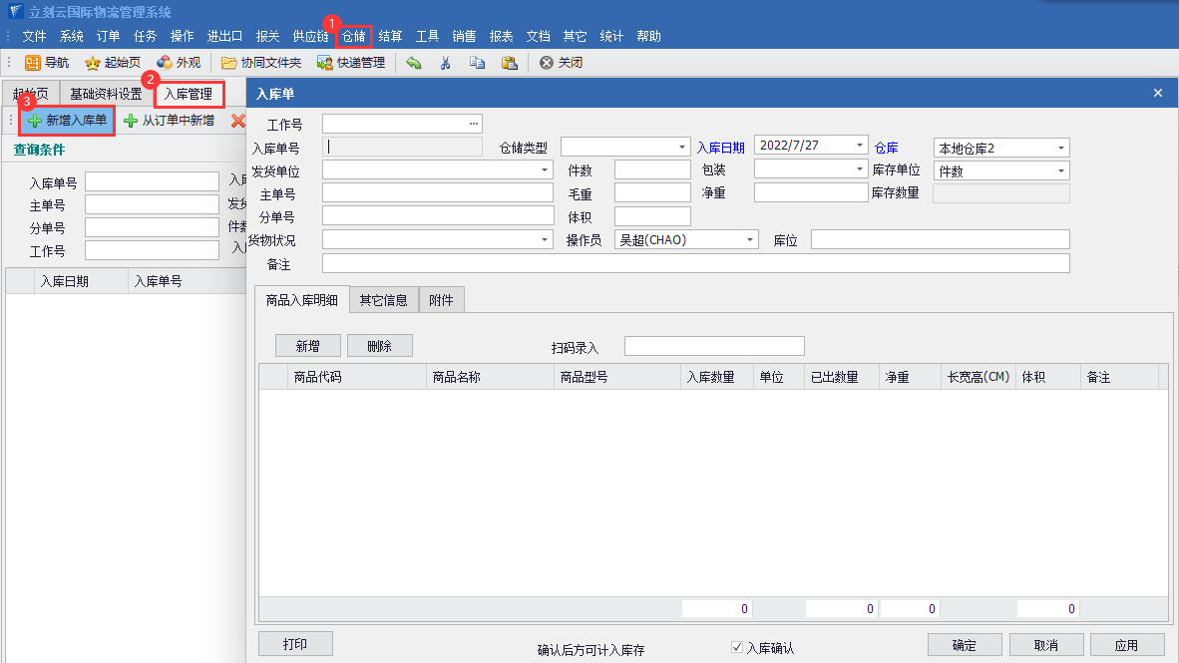This screenshot has width=1179, height=663.
Task: Open the 操作员 operator dropdown
Action: coord(750,240)
